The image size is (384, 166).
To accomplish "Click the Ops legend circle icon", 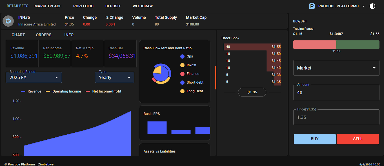I will coord(182,56).
